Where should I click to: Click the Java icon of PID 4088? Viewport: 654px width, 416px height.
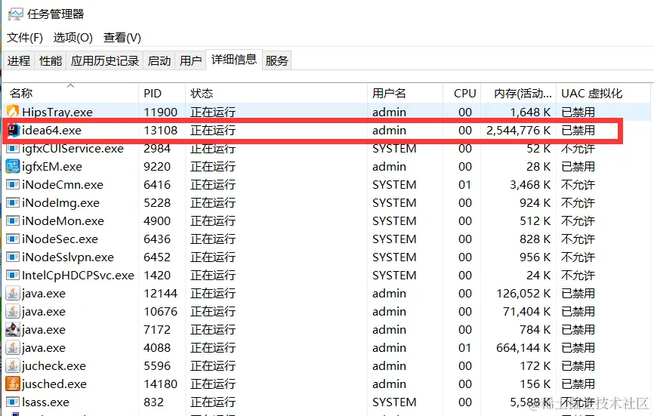(x=13, y=347)
